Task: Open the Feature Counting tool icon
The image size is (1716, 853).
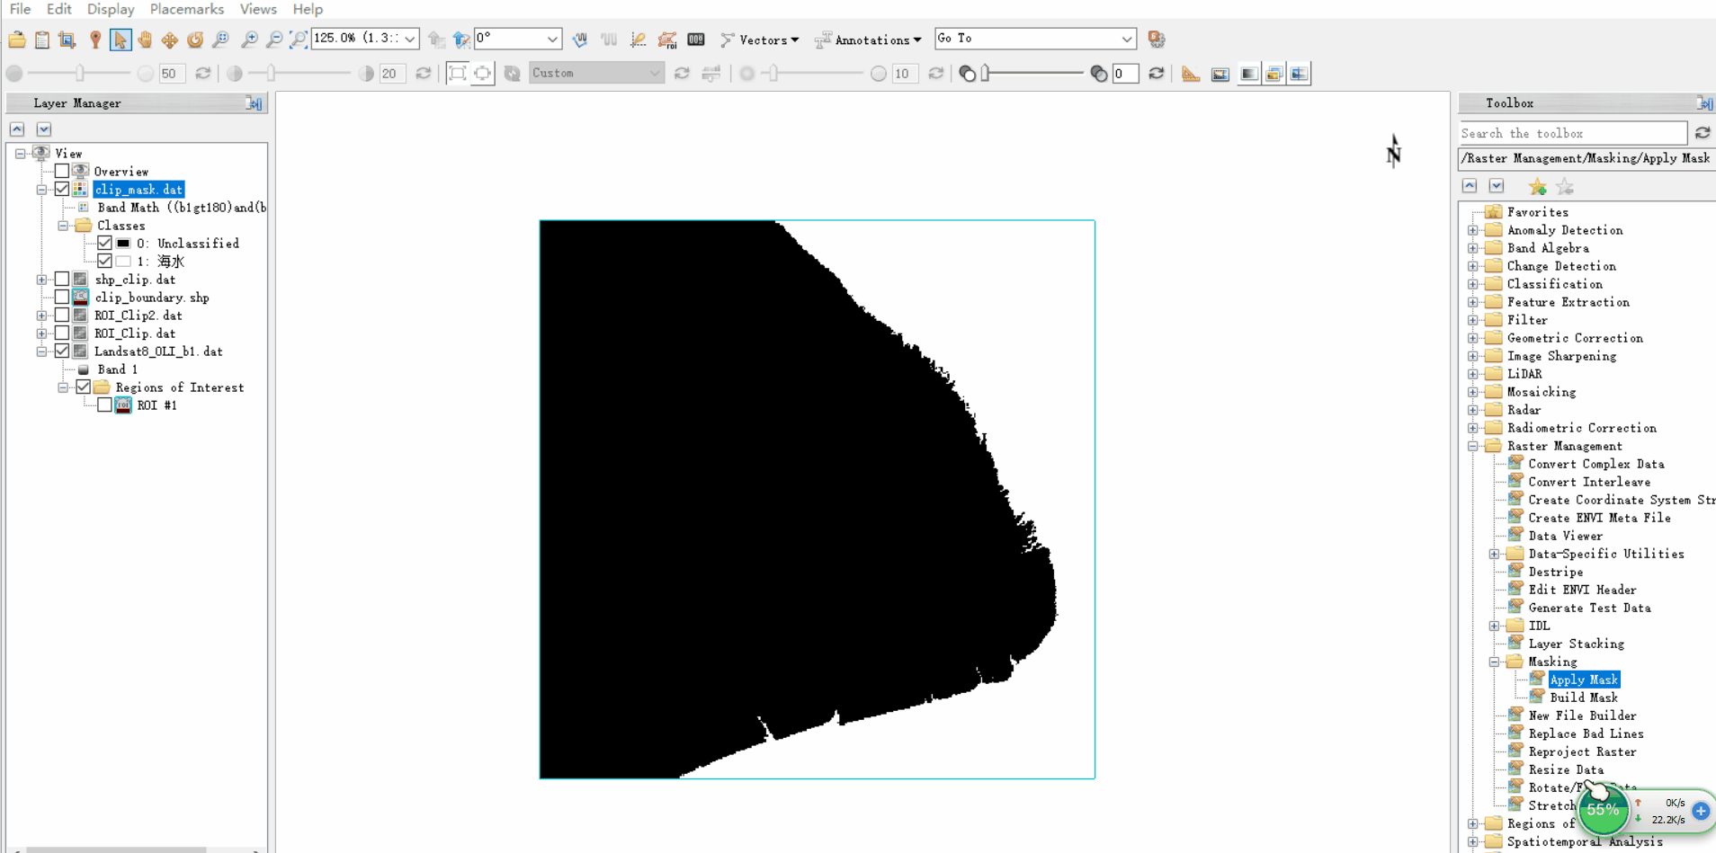Action: pyautogui.click(x=696, y=40)
